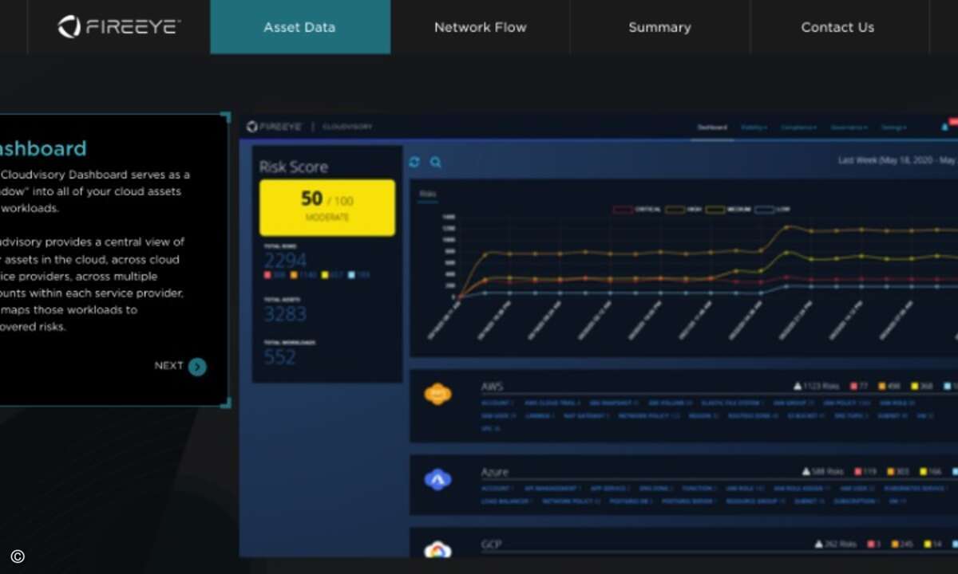Open the notification bell in the dashboard
Screen dimensions: 958x574
[946, 126]
